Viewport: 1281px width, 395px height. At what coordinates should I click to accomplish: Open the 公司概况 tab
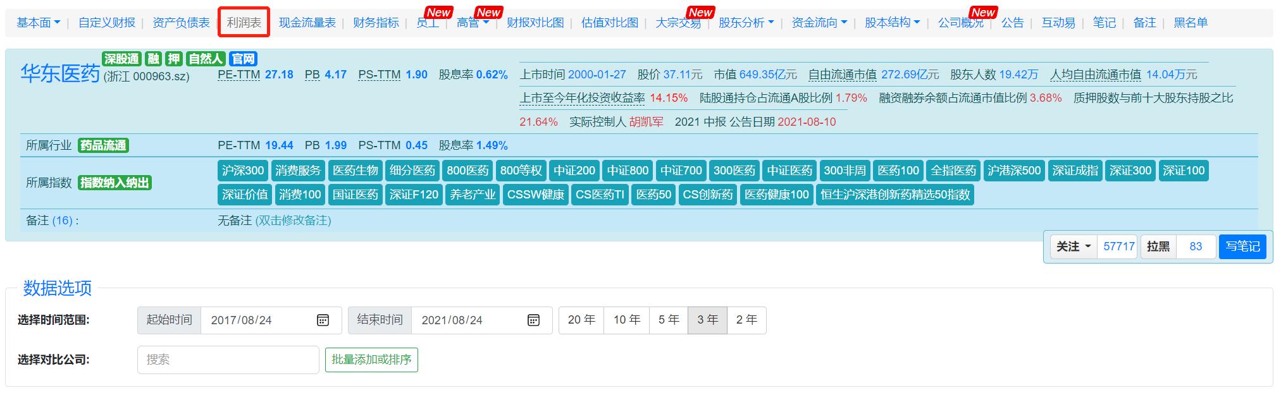pyautogui.click(x=961, y=23)
